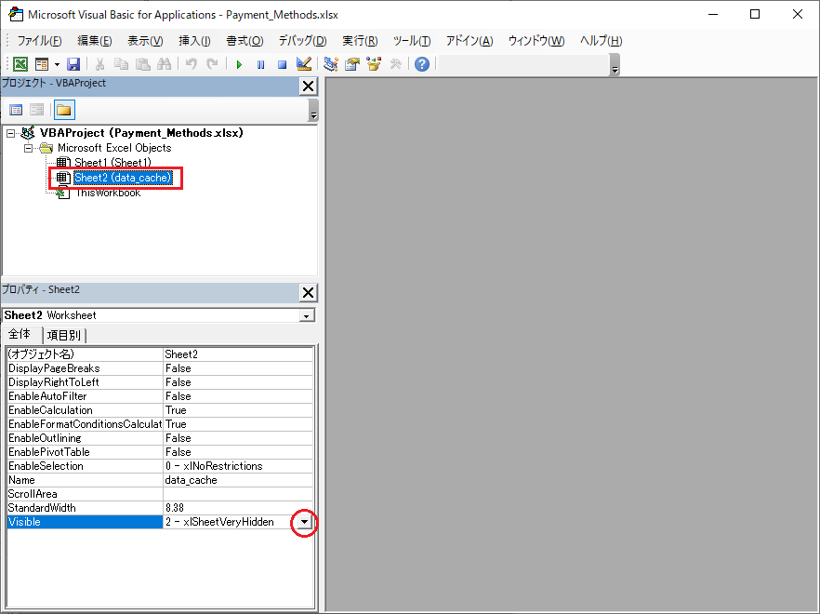The image size is (820, 614).
Task: Click View Code icon in project panel
Action: click(16, 110)
